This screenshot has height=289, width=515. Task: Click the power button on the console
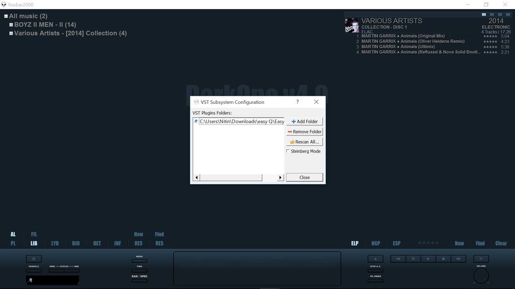(x=34, y=259)
